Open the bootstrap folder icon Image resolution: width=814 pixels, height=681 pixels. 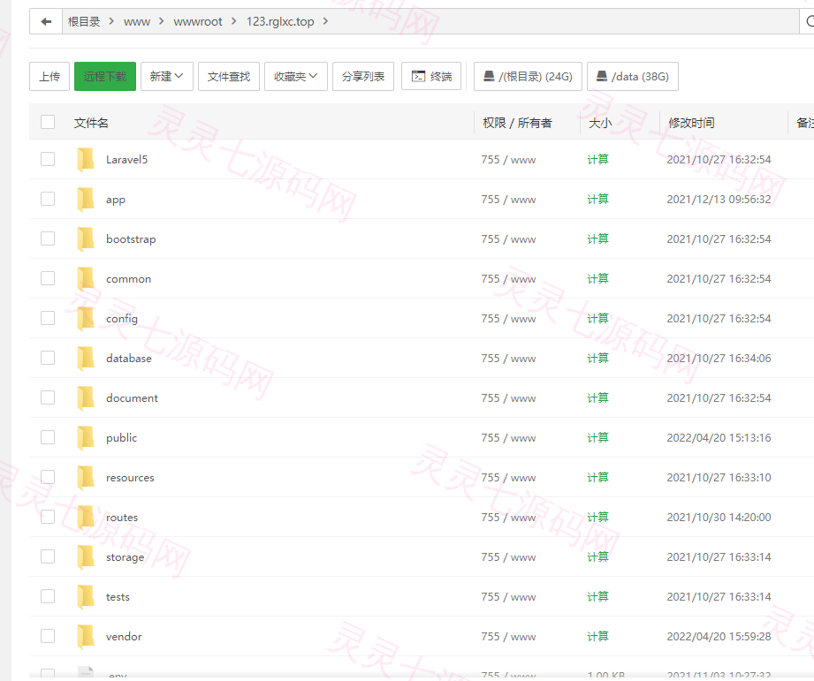[x=86, y=238]
